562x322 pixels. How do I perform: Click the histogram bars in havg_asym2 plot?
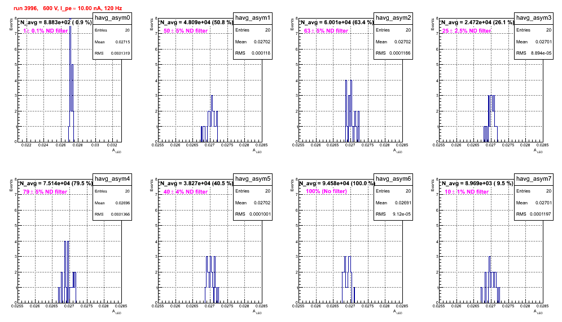point(352,111)
